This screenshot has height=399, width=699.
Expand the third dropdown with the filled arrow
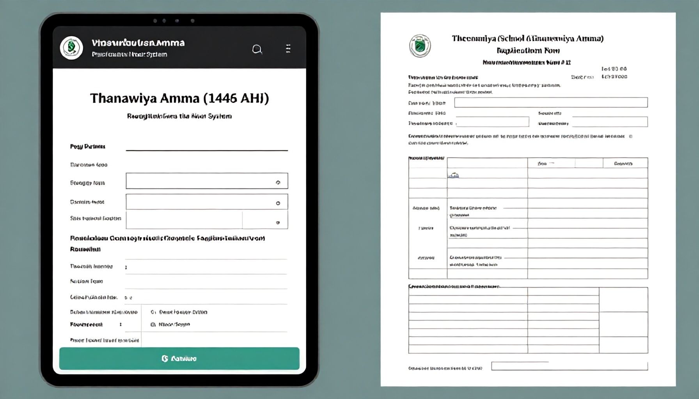(278, 222)
